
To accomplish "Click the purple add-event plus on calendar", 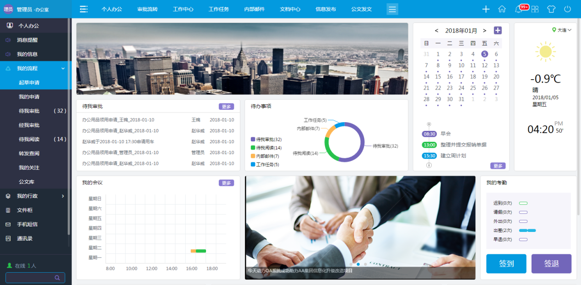I will click(x=498, y=30).
